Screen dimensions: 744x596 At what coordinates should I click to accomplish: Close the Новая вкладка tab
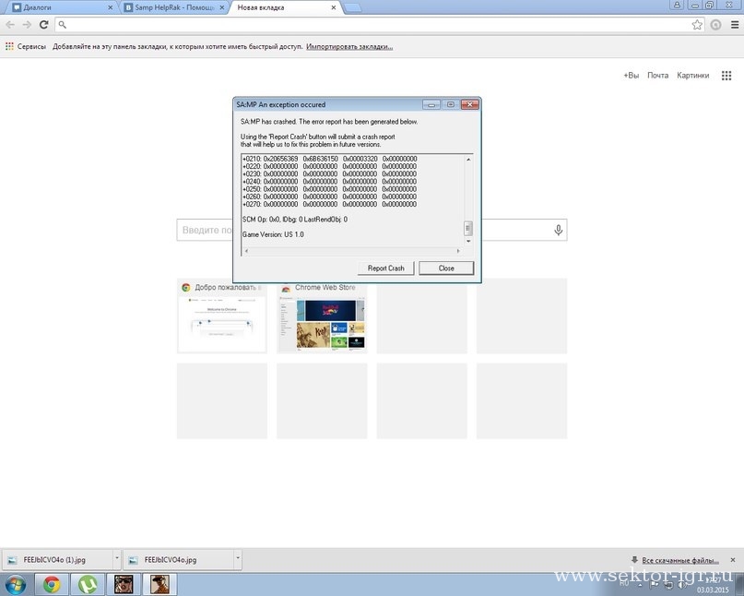[334, 7]
